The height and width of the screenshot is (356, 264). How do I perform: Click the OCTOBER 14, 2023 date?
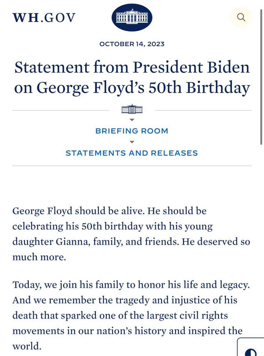132,44
